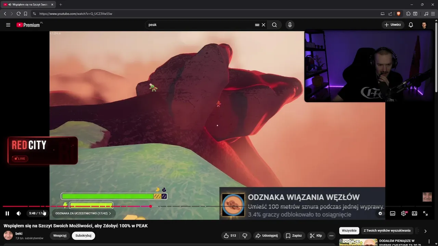
Task: Open the beki channel avatar
Action: coord(8,235)
